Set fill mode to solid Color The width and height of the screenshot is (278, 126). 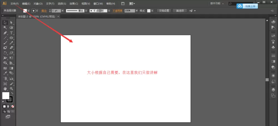tap(4, 106)
